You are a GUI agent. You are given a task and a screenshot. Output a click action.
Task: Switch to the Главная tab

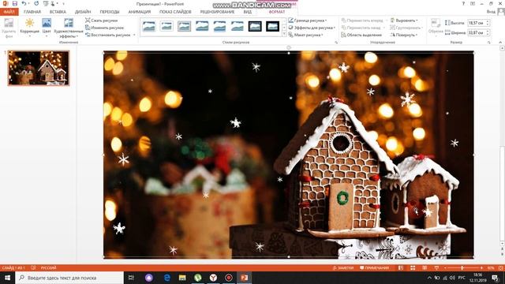click(x=32, y=12)
